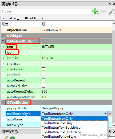Click the iconSize value 16 x 16
The height and width of the screenshot is (139, 115).
(x=47, y=58)
